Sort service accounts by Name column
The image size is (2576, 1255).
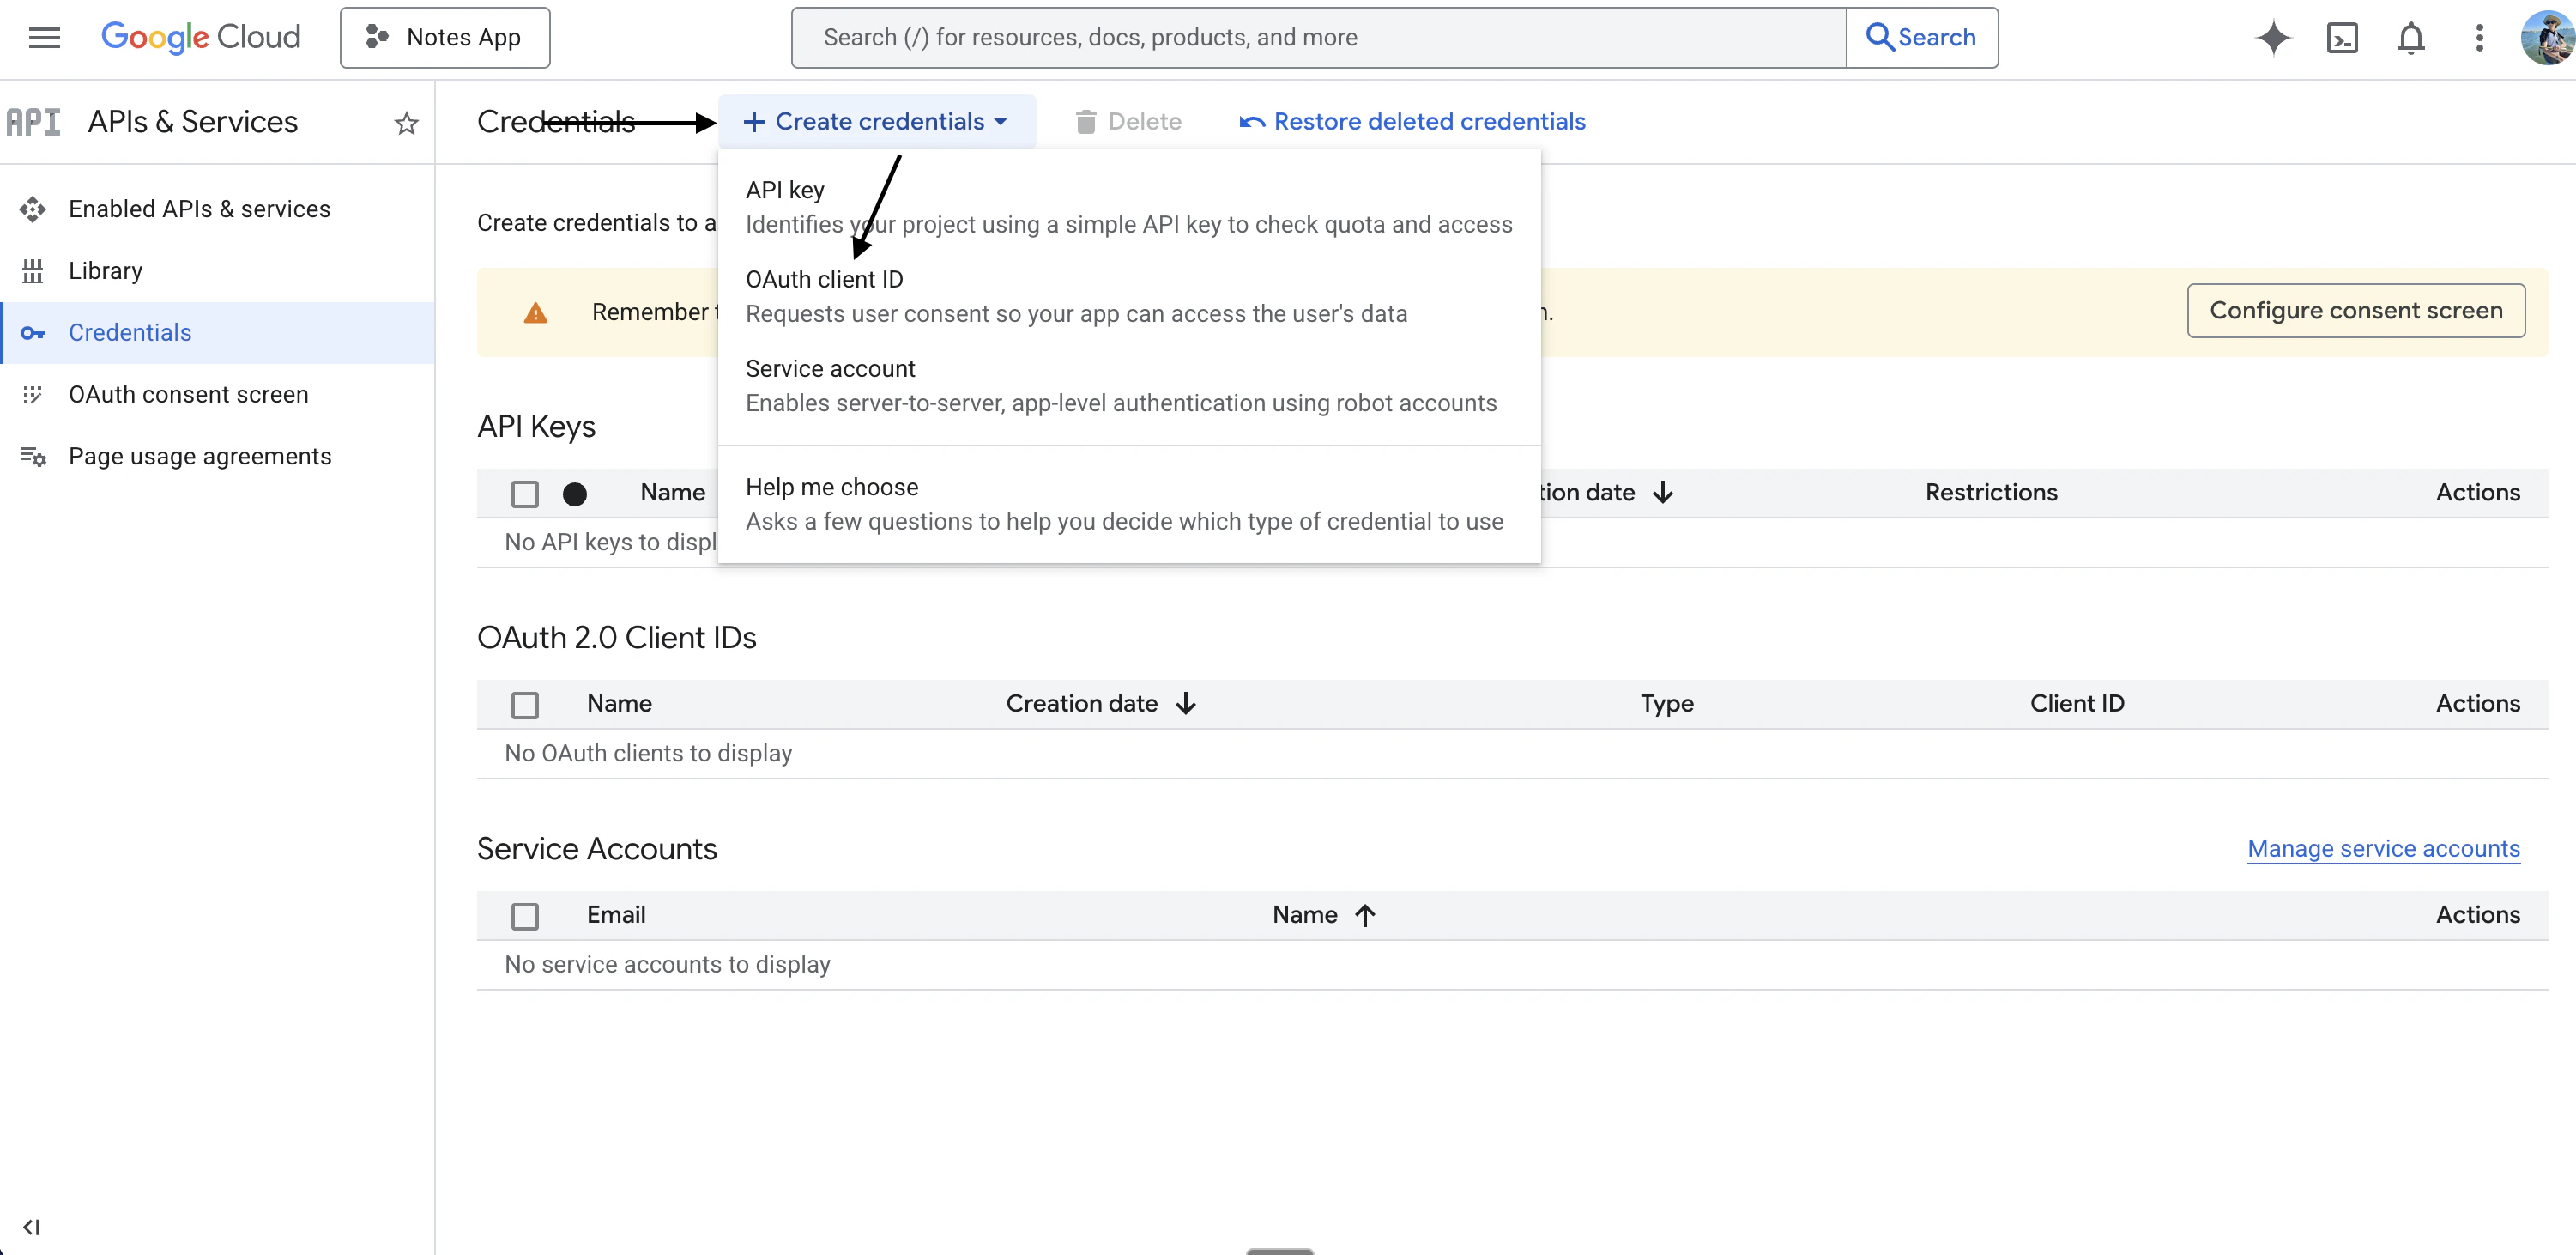click(x=1305, y=915)
